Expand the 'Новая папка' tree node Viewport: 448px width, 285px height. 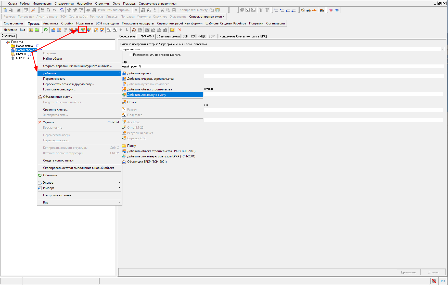point(8,46)
